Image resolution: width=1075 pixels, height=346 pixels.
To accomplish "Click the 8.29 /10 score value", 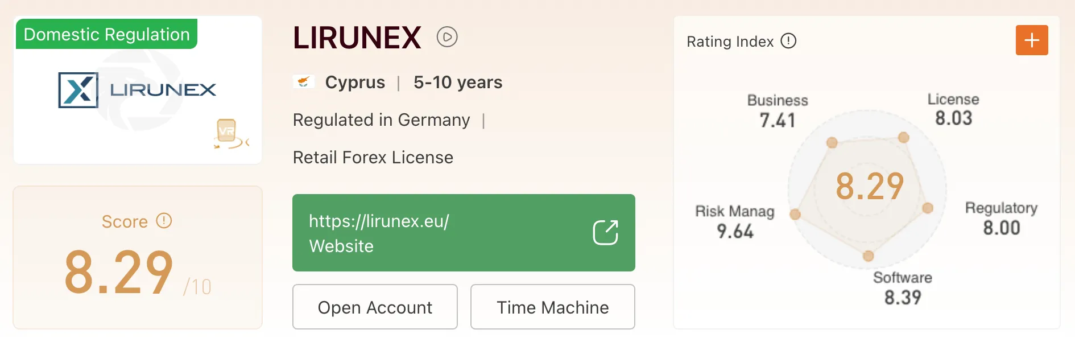I will pos(138,273).
